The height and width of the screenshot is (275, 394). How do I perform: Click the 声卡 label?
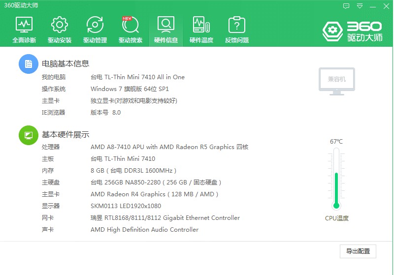48,230
